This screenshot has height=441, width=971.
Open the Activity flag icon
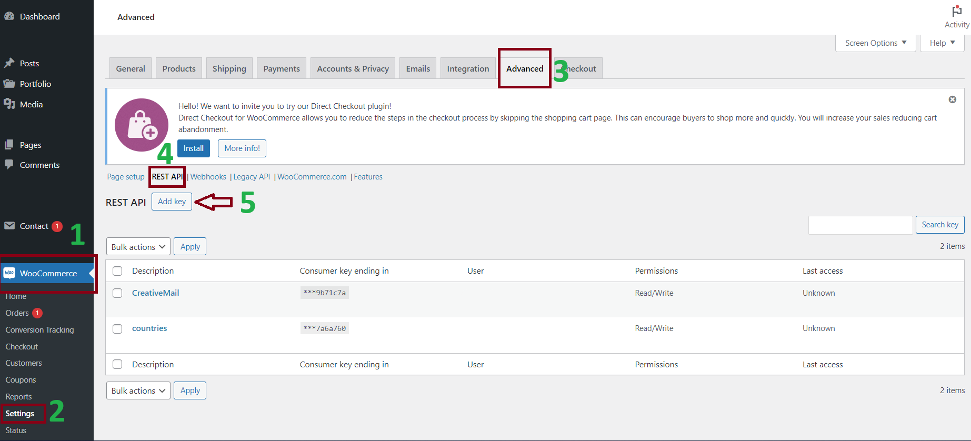tap(956, 11)
